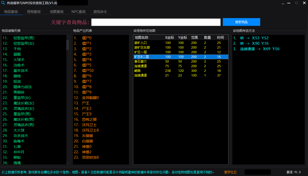Click the 时间 column header

220,37
